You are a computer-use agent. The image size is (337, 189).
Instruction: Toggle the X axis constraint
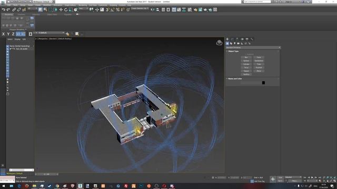coord(3,34)
